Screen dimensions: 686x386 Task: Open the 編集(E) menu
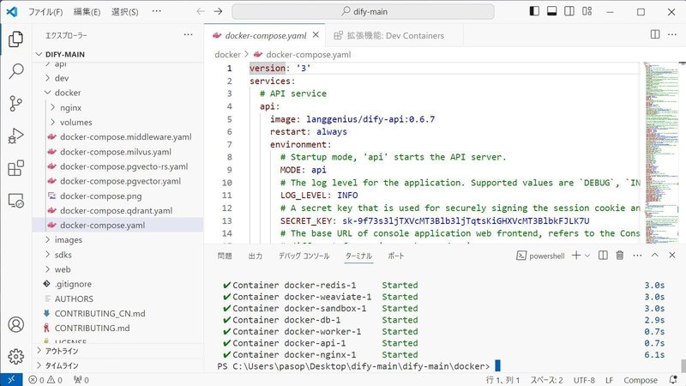[x=87, y=12]
